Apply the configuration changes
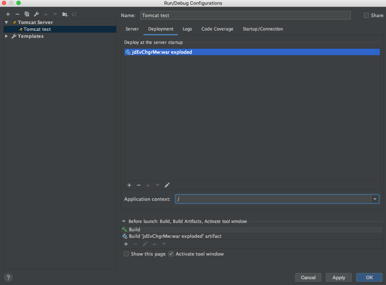 tap(339, 277)
